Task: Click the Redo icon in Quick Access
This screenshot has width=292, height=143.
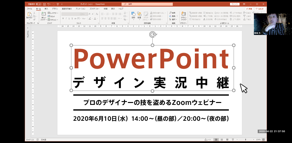Action: (54, 4)
